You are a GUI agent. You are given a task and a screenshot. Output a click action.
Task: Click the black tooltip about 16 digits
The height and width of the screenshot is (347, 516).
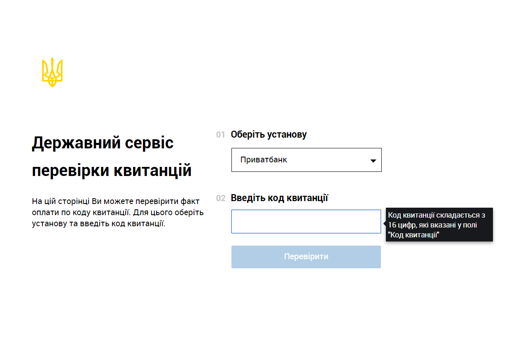click(x=439, y=225)
